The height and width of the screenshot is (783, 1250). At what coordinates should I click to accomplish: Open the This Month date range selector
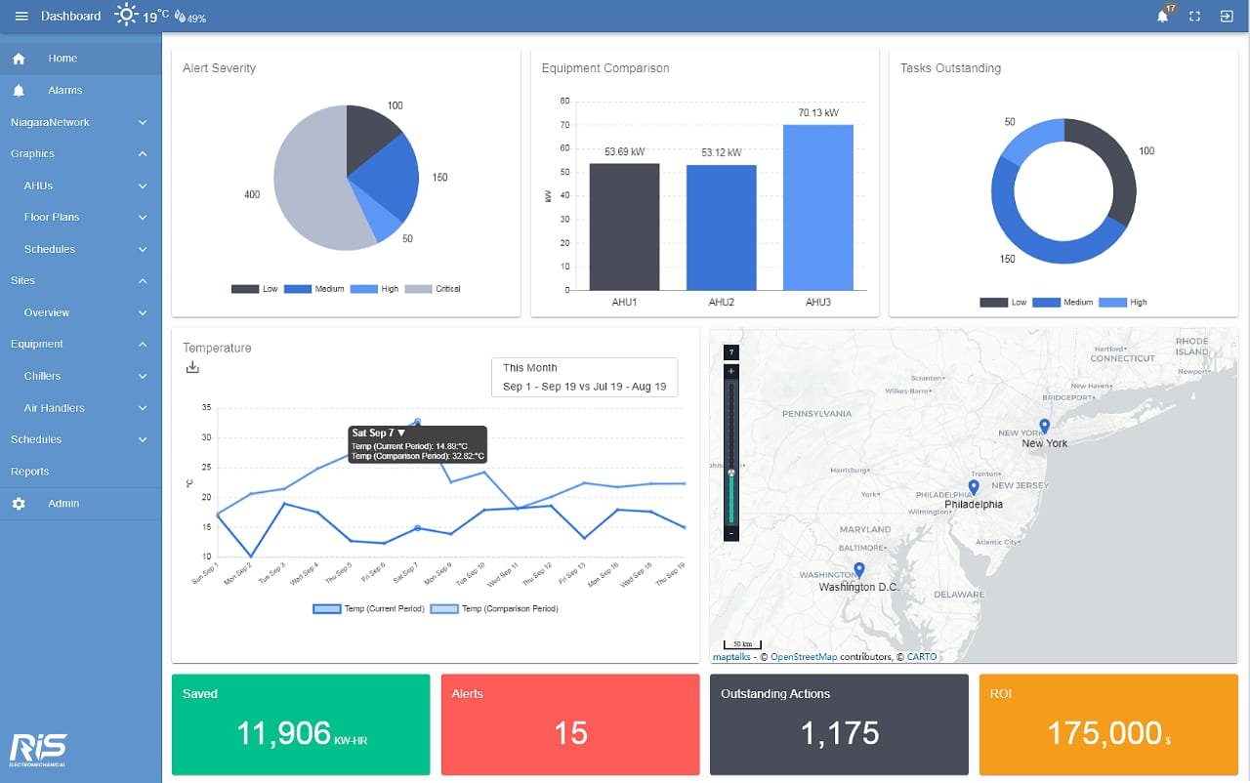(584, 377)
